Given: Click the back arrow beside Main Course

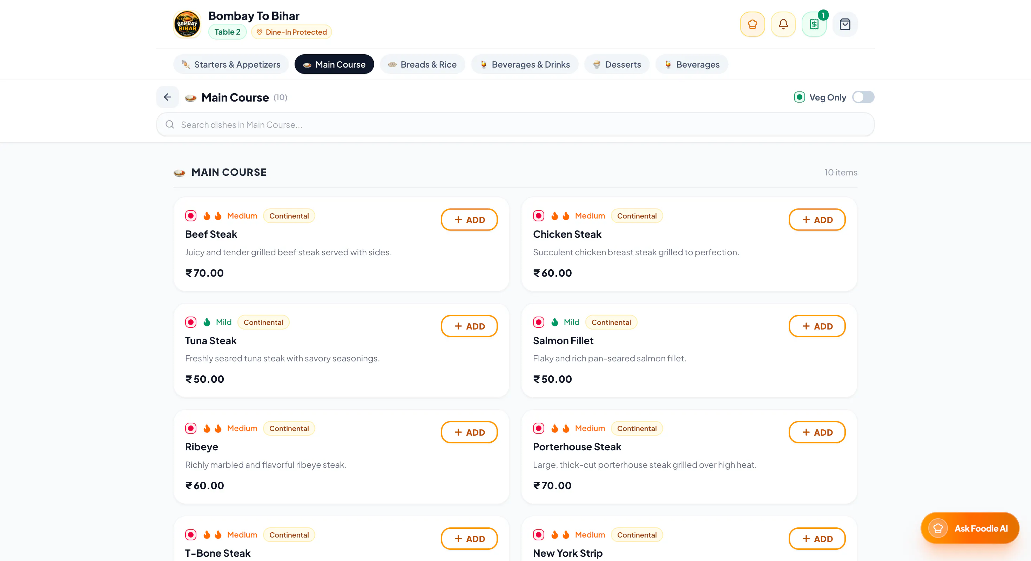Looking at the screenshot, I should point(167,97).
